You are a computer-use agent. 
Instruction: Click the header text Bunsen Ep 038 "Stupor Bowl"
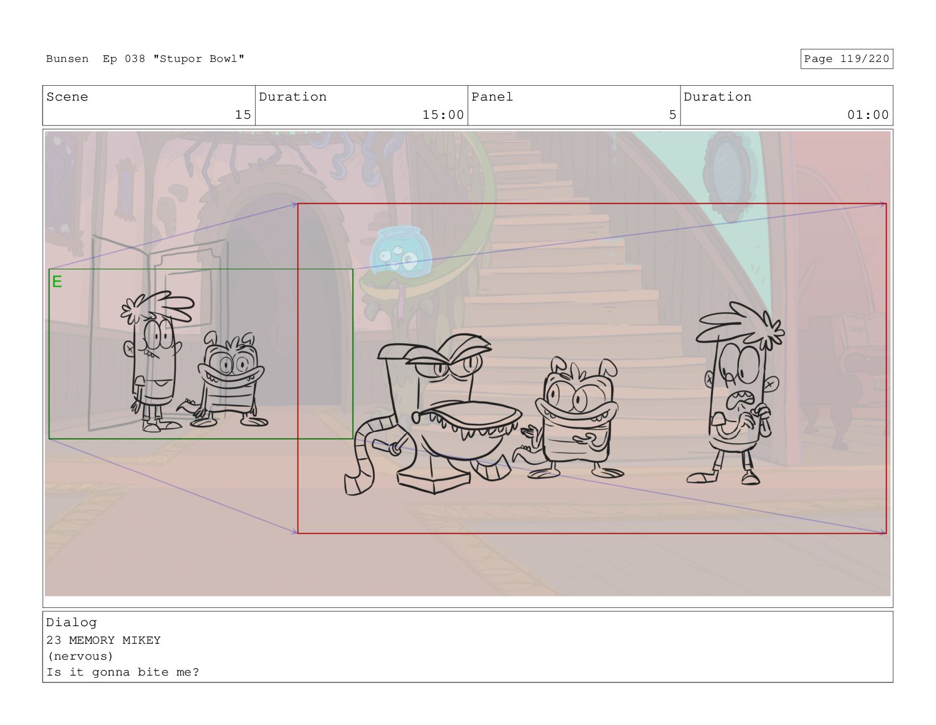pos(145,59)
